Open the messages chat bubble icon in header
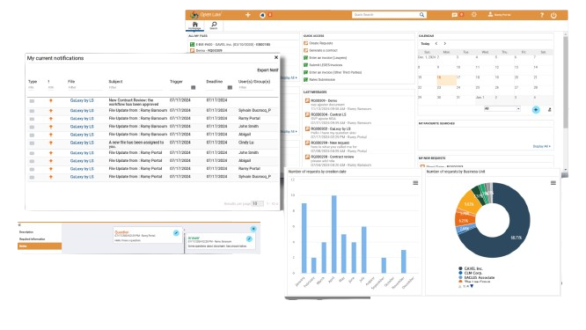 [x=454, y=15]
